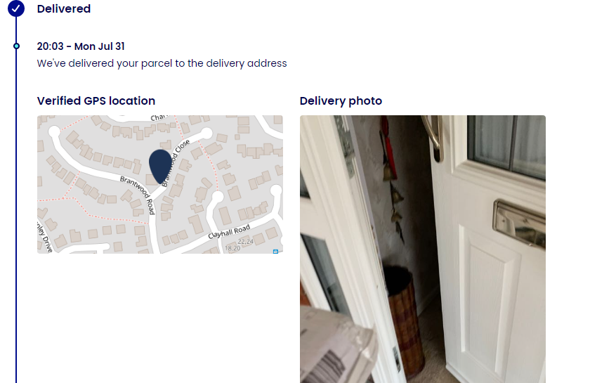
Task: Click the chrome letterbox in delivery photo
Action: pyautogui.click(x=519, y=224)
